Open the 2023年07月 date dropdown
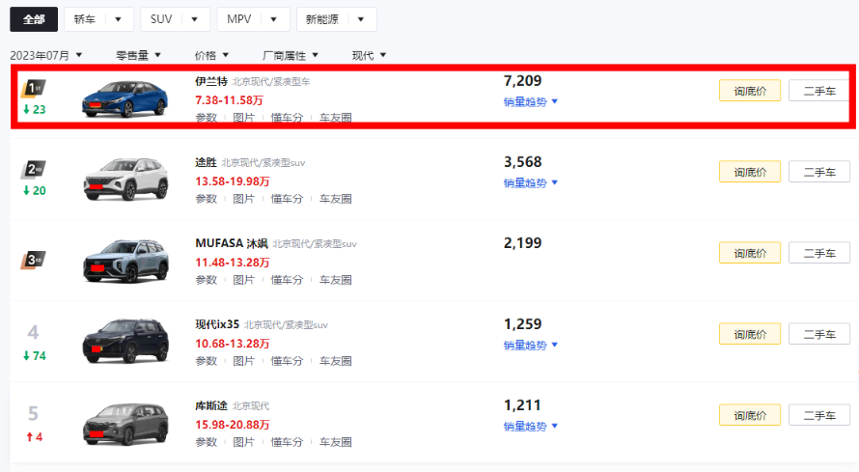Image resolution: width=859 pixels, height=472 pixels. coord(46,55)
